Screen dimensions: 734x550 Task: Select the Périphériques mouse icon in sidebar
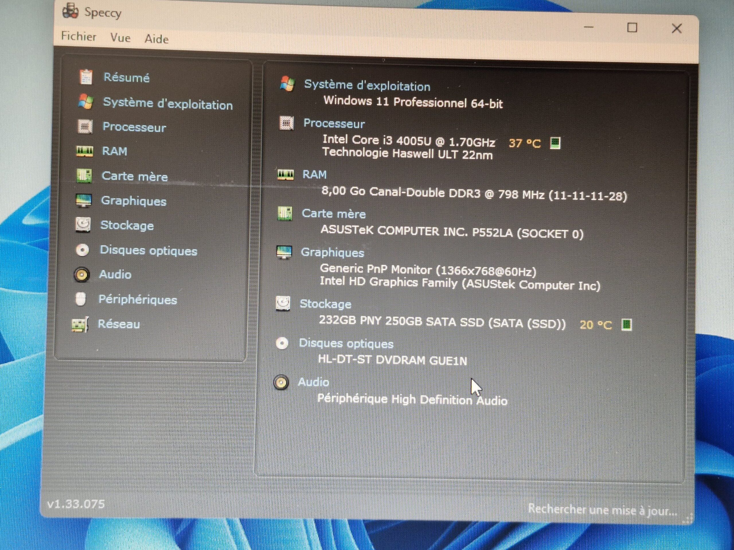point(81,299)
